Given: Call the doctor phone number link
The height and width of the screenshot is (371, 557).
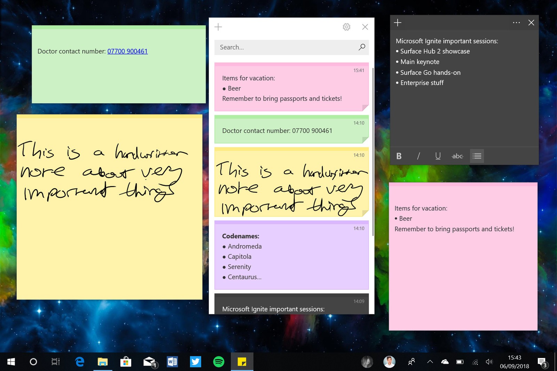Looking at the screenshot, I should [127, 51].
